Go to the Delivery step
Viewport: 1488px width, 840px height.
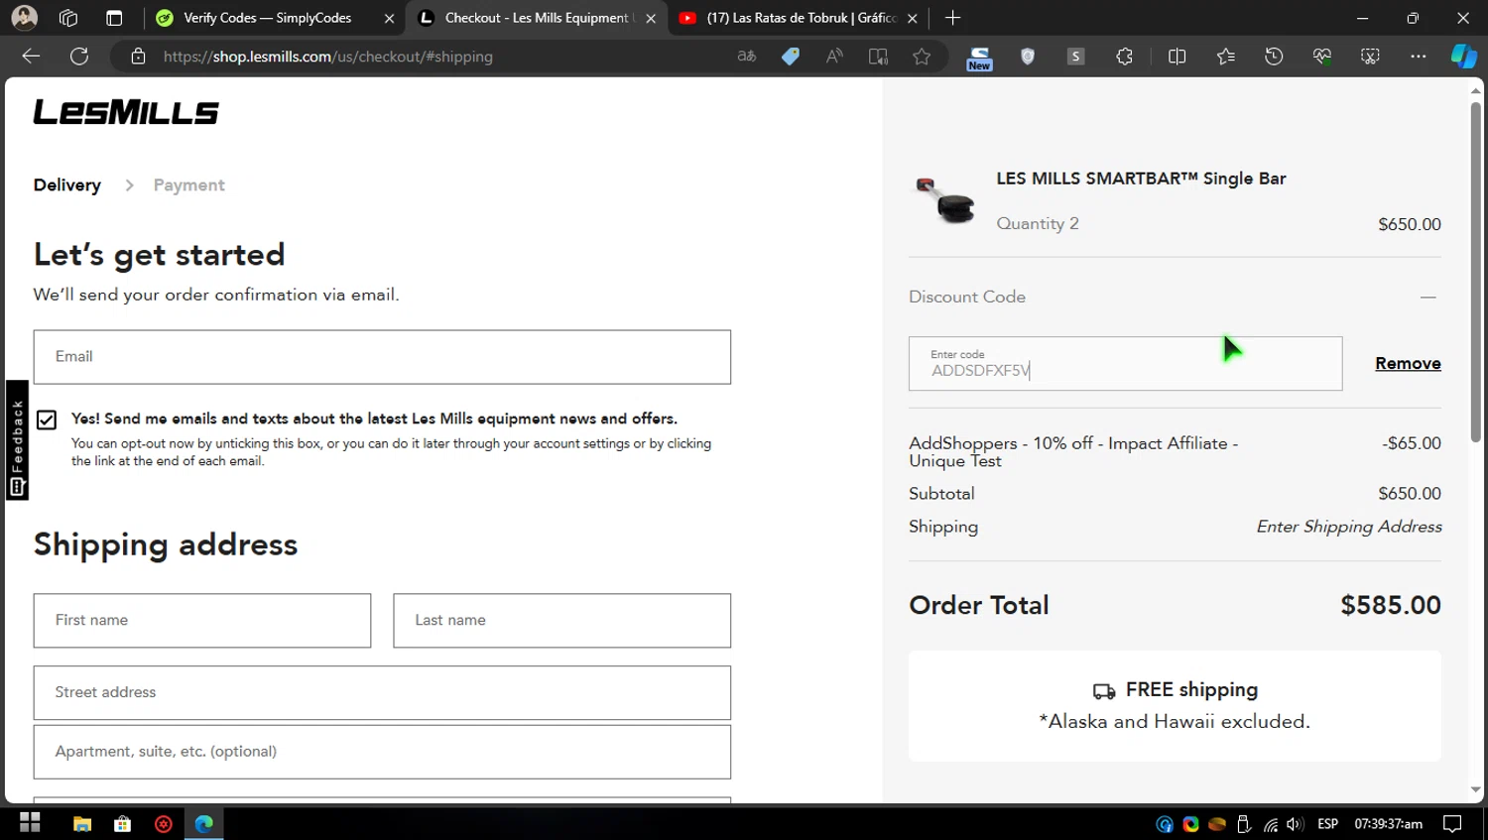(x=67, y=185)
